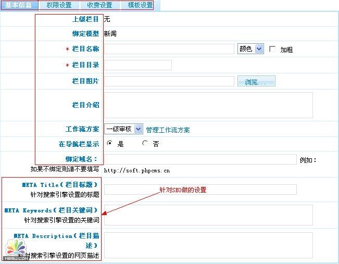This screenshot has width=339, height=264.
Task: Enable the 加粗 checkbox
Action: 272,49
